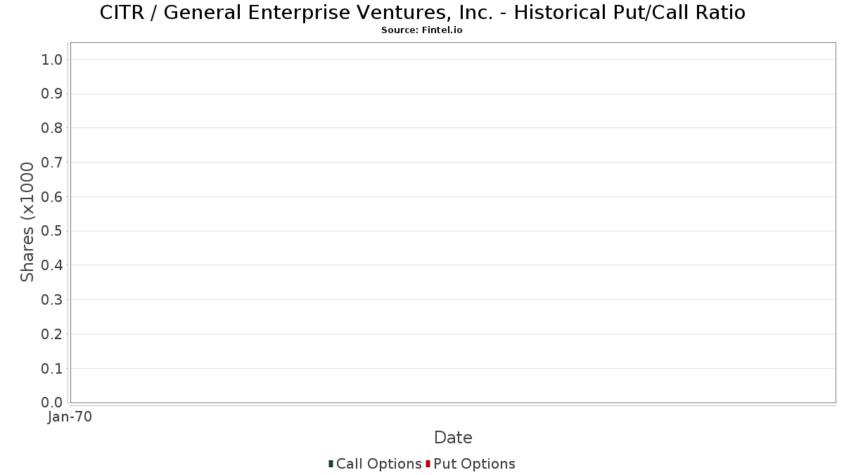Click the green Call Options legend marker
The height and width of the screenshot is (475, 844).
[331, 464]
